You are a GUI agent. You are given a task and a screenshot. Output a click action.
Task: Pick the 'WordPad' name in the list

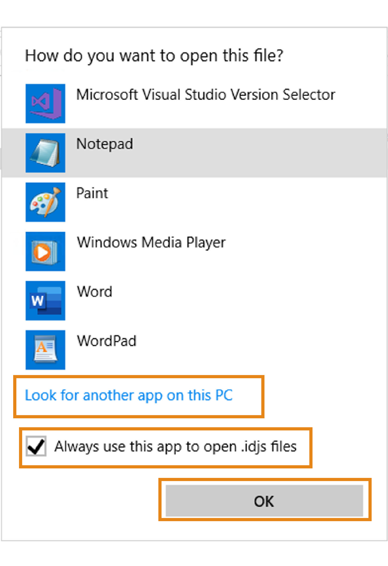[107, 341]
